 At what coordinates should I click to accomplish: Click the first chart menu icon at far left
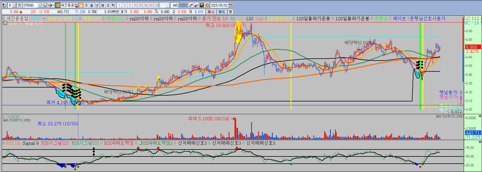(4, 5)
